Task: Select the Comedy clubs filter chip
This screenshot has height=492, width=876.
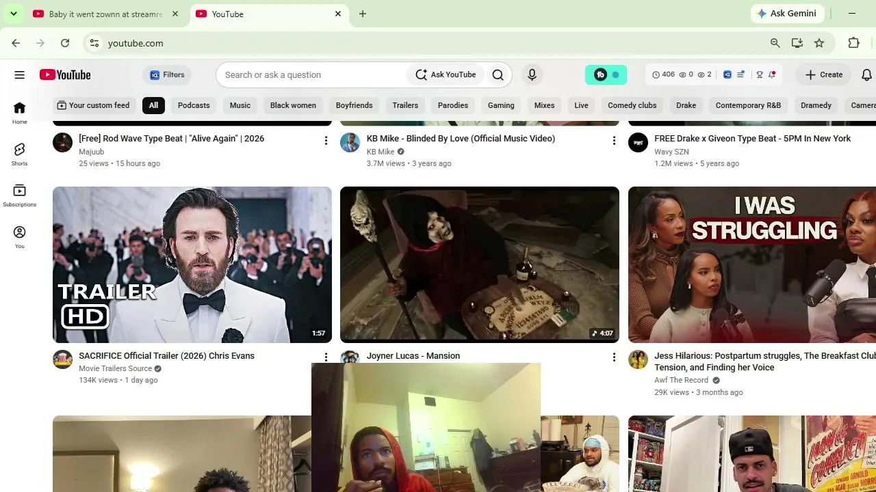Action: (632, 105)
